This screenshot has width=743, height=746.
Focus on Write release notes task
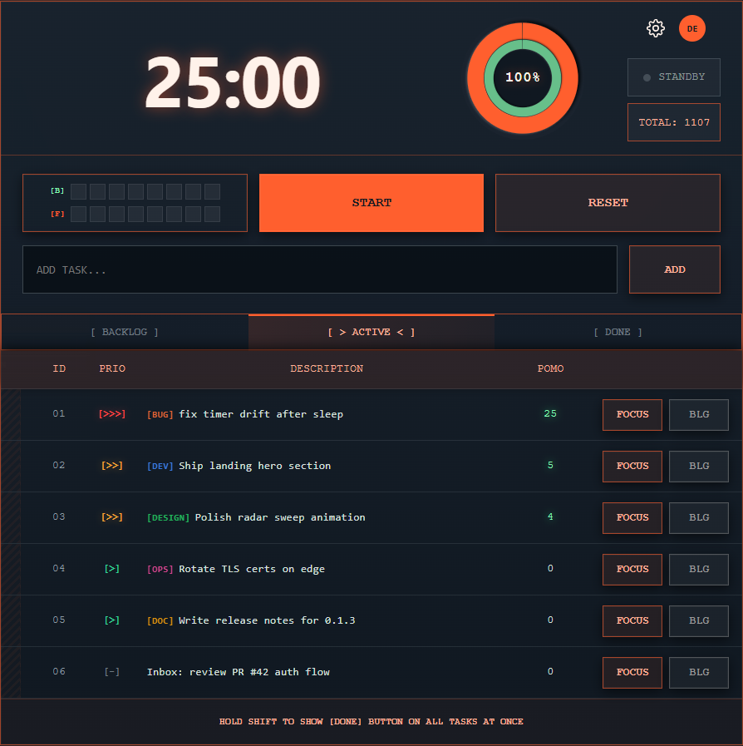tap(632, 621)
